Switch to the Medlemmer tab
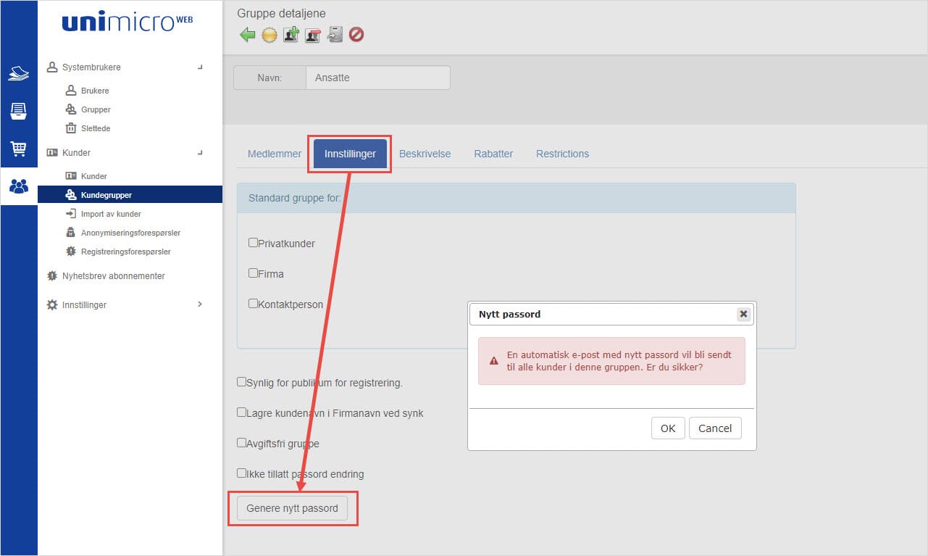 (275, 154)
